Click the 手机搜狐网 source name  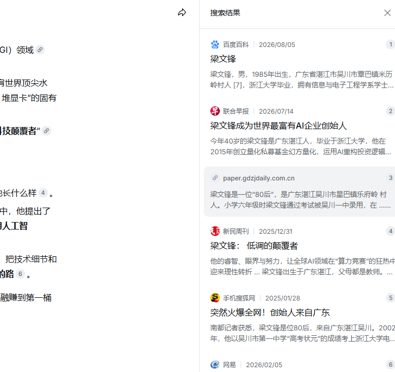pos(239,298)
